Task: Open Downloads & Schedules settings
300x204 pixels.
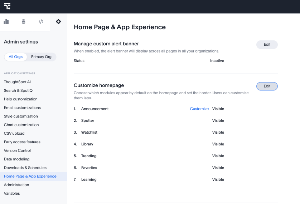Action: (x=25, y=168)
